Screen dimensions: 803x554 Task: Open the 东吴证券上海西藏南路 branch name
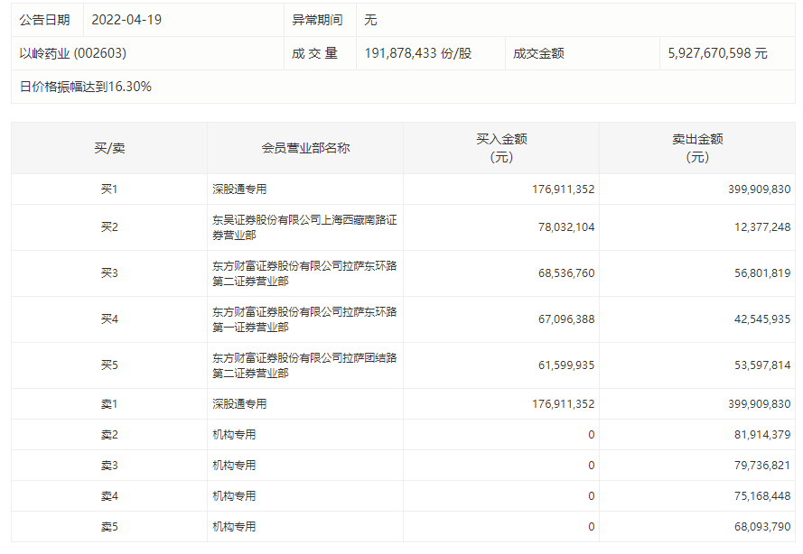(304, 227)
